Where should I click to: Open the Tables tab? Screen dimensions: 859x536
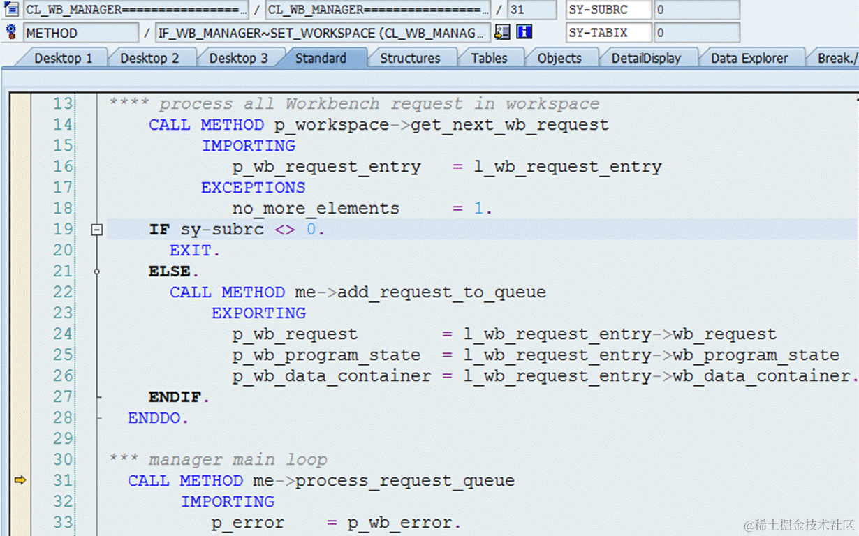click(489, 58)
